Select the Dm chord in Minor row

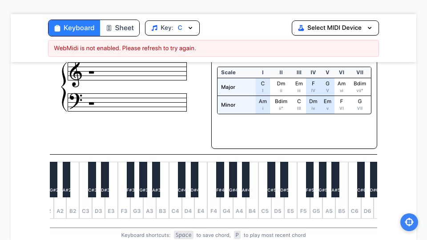313,105
